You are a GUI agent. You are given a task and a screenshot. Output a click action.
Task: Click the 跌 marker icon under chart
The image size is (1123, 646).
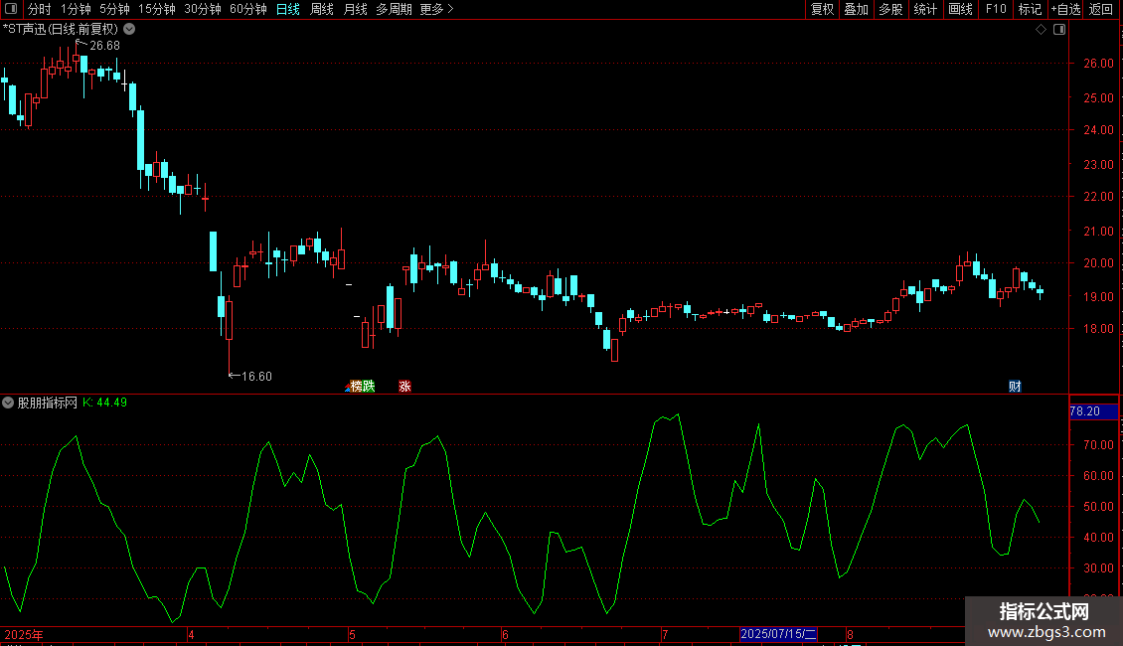pos(368,386)
